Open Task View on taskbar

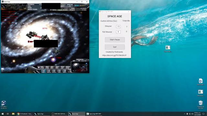tap(8, 114)
